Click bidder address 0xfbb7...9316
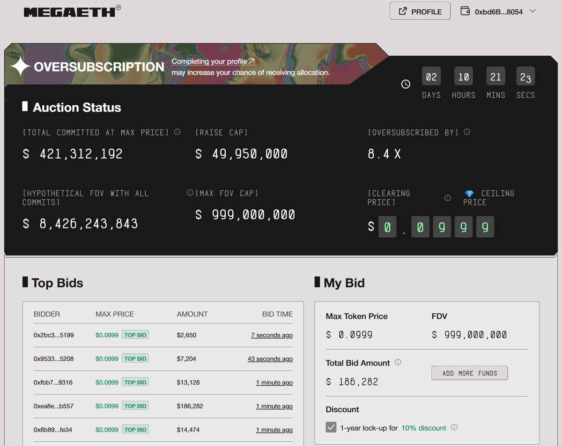562x446 pixels. click(53, 382)
